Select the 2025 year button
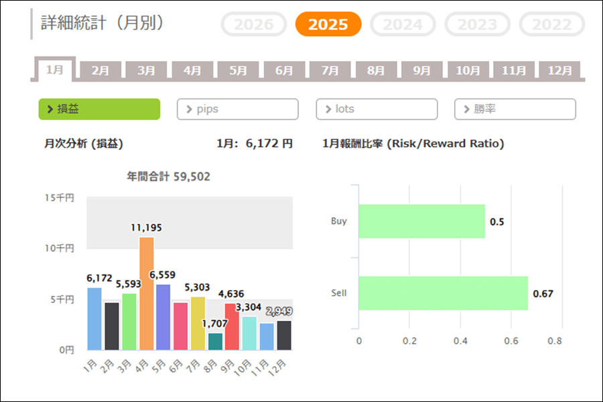 point(328,25)
